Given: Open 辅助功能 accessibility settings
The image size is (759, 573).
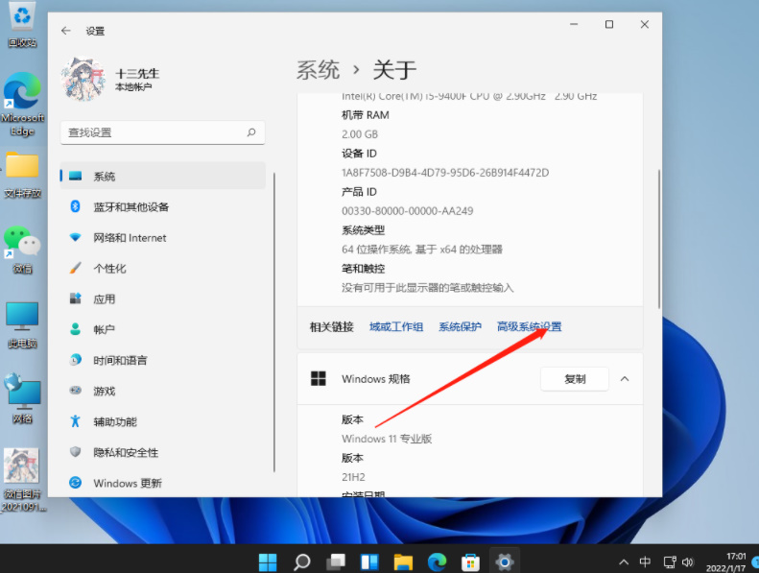Looking at the screenshot, I should pyautogui.click(x=114, y=422).
